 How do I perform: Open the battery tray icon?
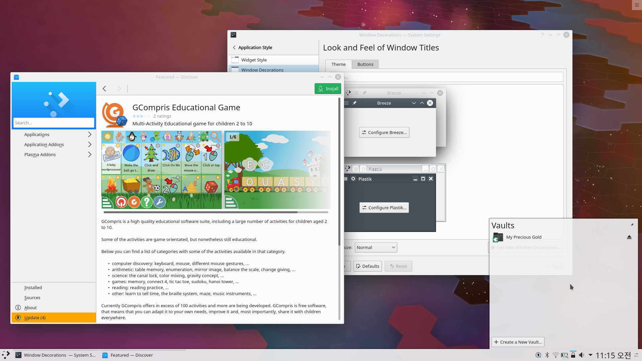coord(564,355)
